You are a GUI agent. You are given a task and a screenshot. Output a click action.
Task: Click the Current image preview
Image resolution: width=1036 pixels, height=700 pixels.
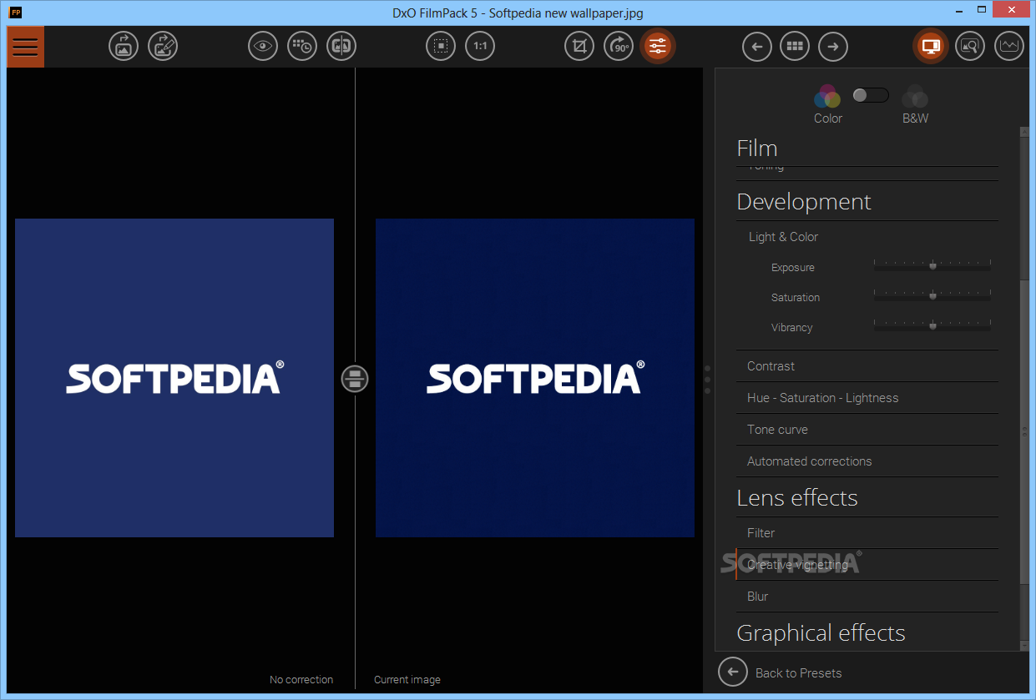(x=535, y=378)
